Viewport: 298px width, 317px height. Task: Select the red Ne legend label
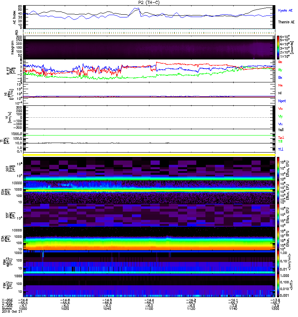pyautogui.click(x=281, y=85)
